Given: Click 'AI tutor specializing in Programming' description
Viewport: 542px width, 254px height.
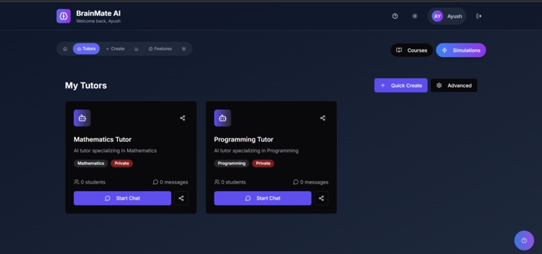Looking at the screenshot, I should [256, 151].
